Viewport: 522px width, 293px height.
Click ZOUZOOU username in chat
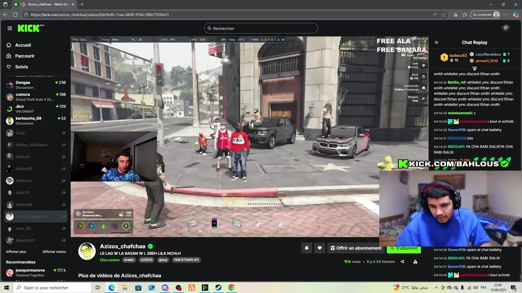[x=457, y=138]
